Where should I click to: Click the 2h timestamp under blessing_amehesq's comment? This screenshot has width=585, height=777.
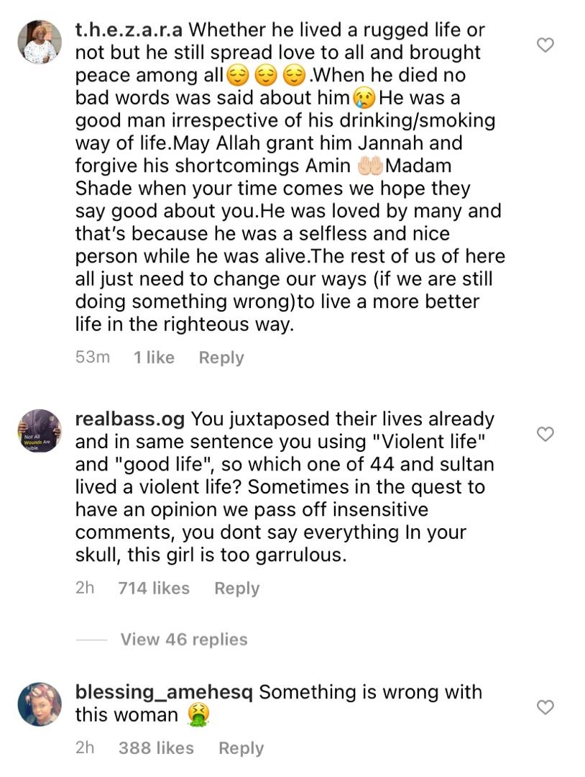click(84, 748)
